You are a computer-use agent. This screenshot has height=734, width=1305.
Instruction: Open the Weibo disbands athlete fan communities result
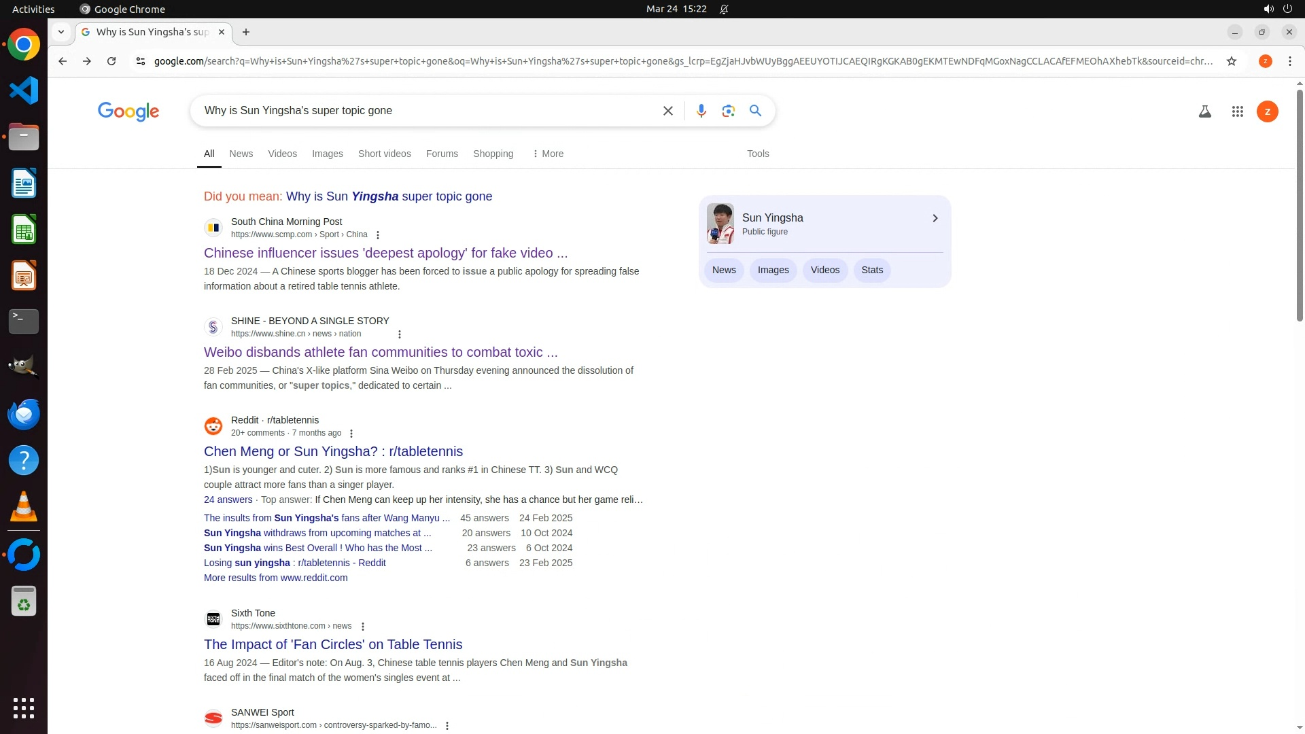pyautogui.click(x=380, y=352)
